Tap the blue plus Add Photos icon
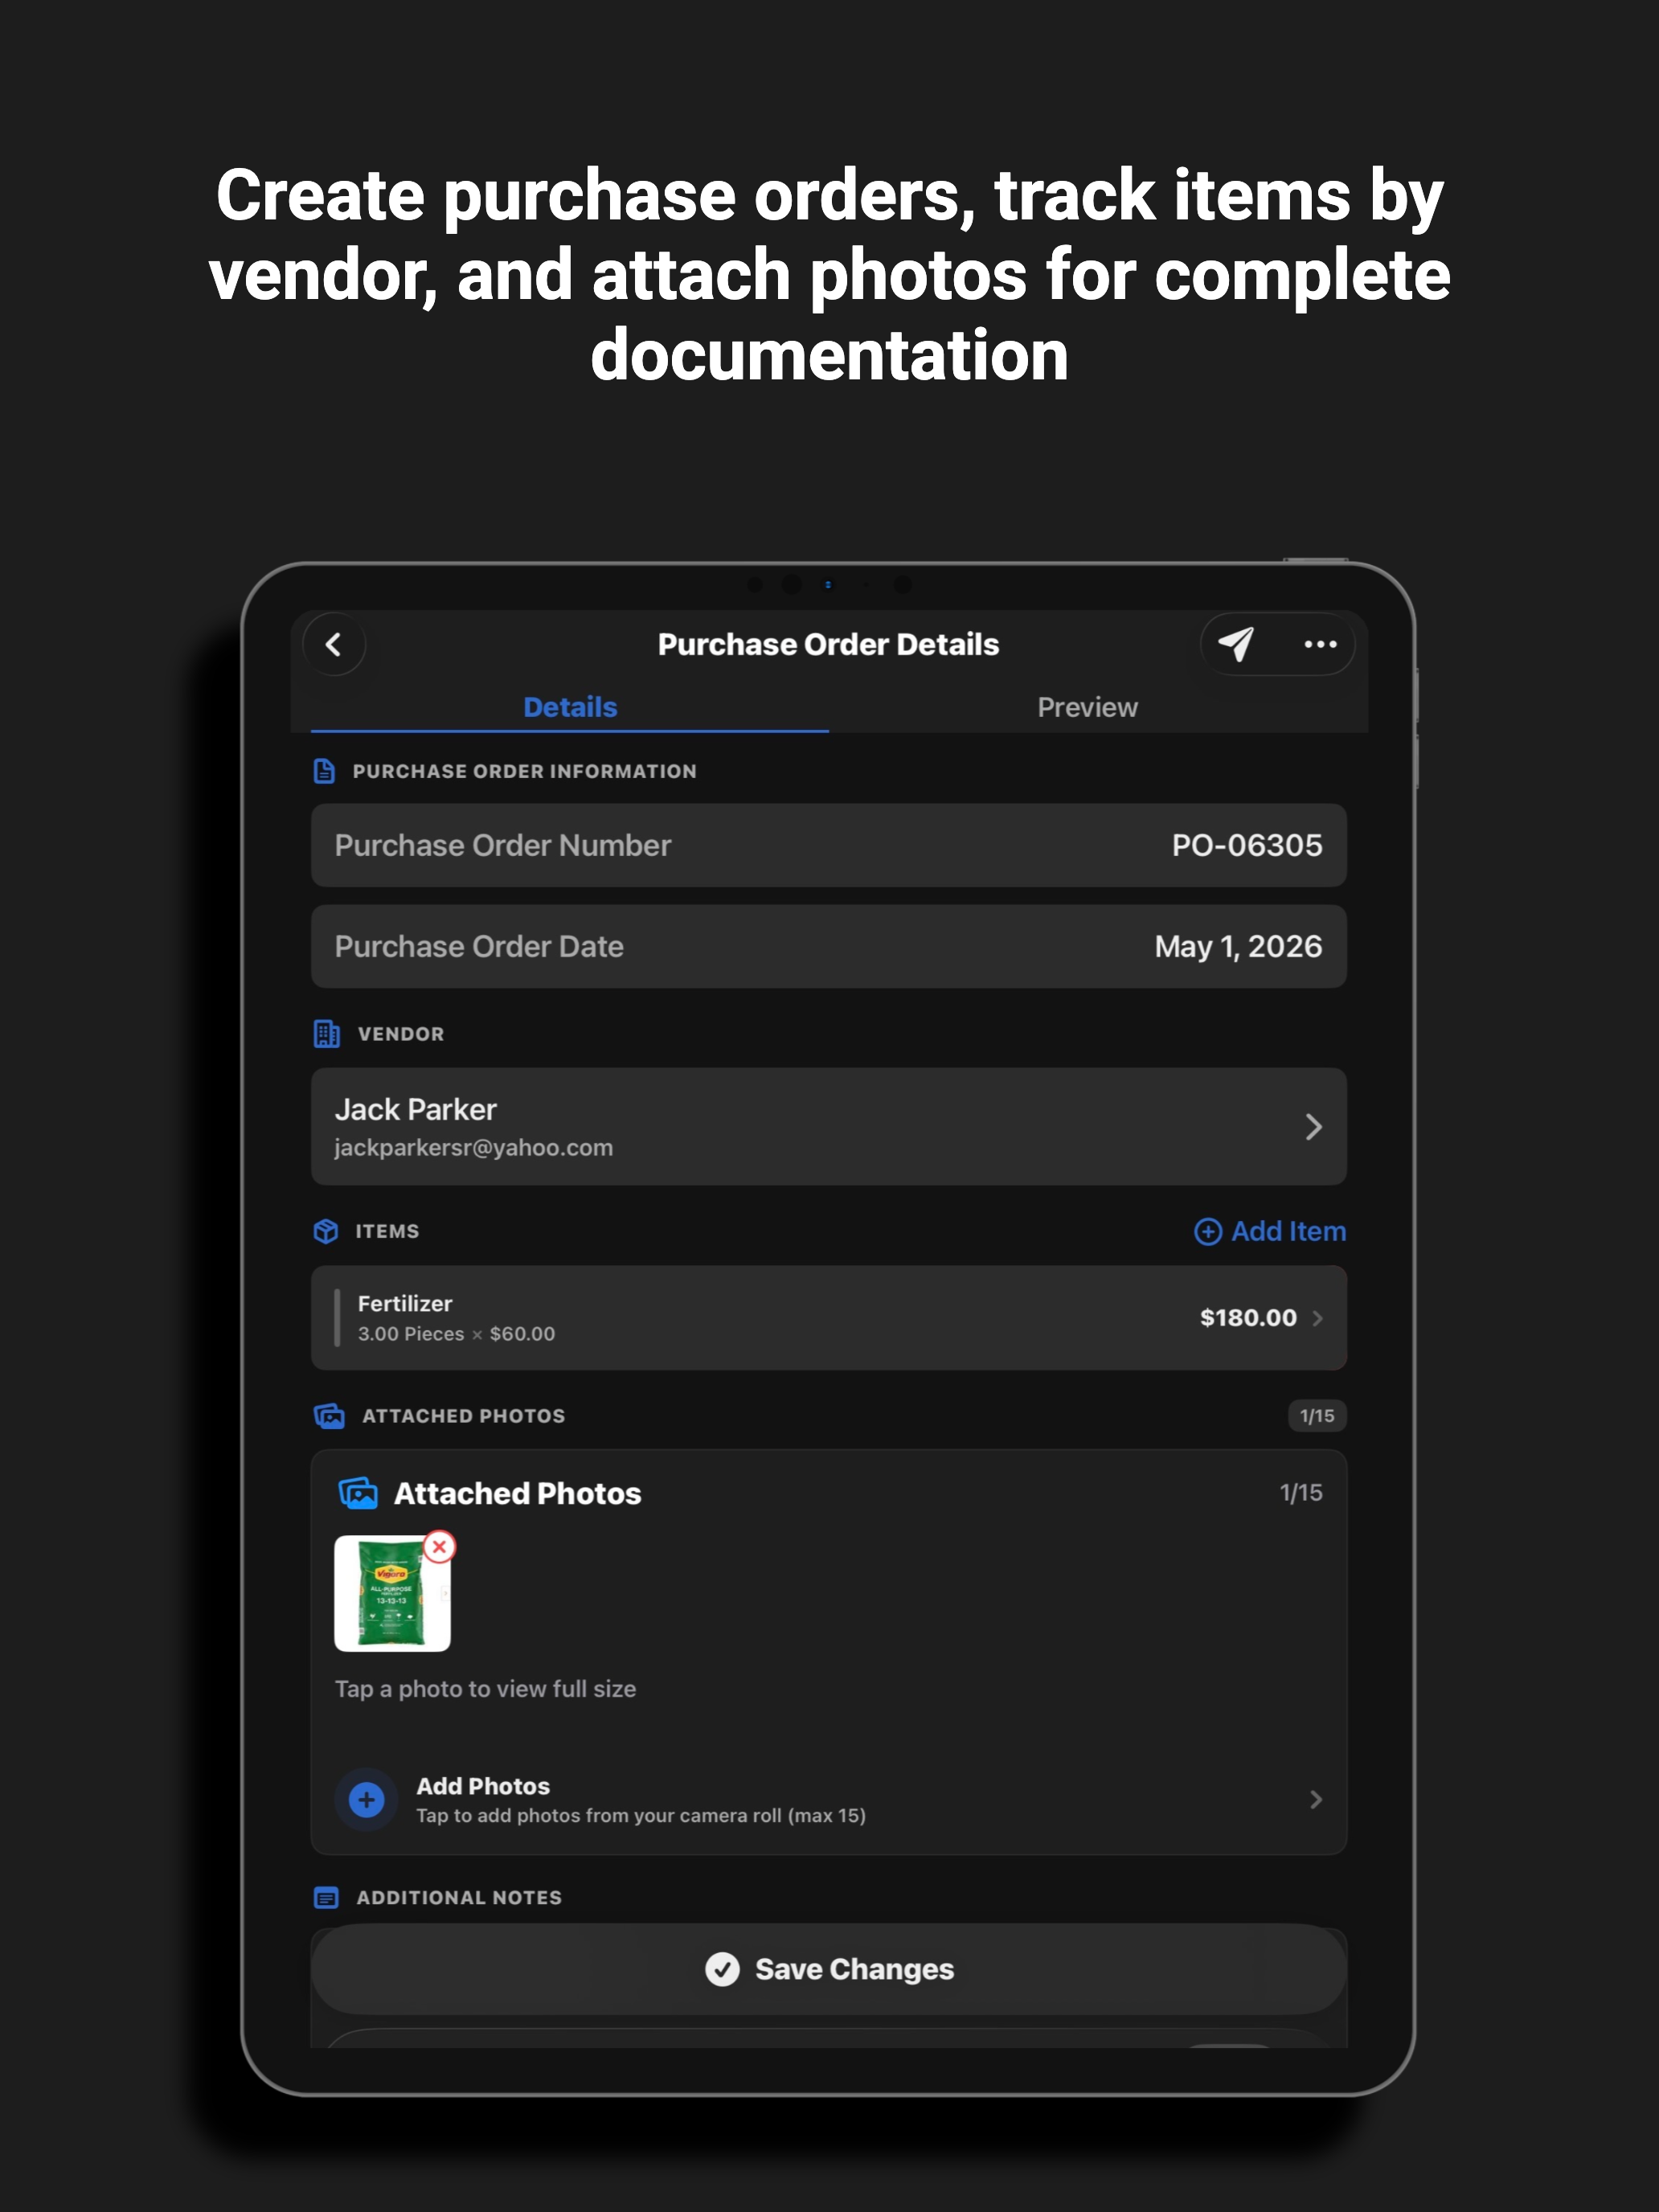Image resolution: width=1659 pixels, height=2212 pixels. coord(366,1799)
